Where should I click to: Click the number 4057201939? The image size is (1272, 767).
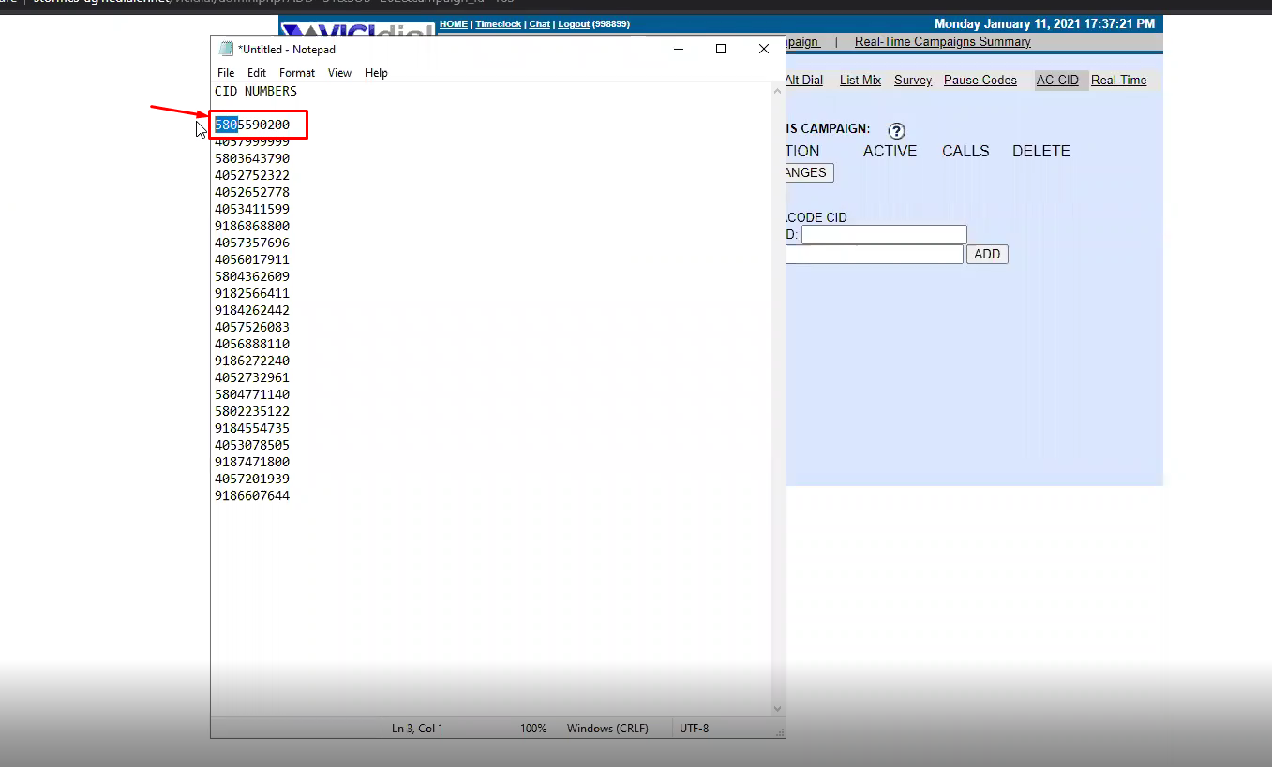coord(252,479)
